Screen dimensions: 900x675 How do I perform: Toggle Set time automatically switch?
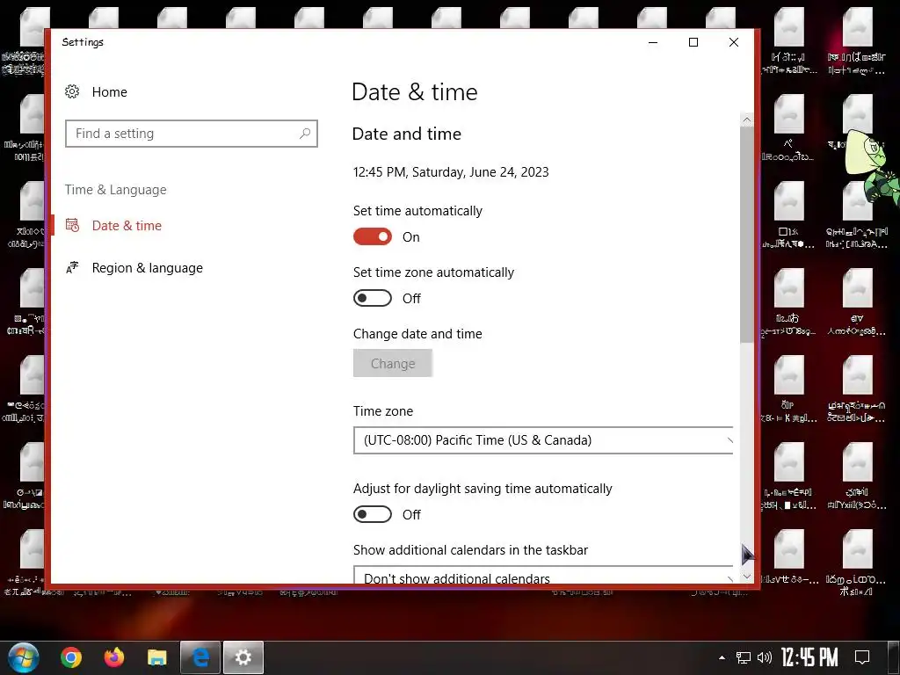373,236
